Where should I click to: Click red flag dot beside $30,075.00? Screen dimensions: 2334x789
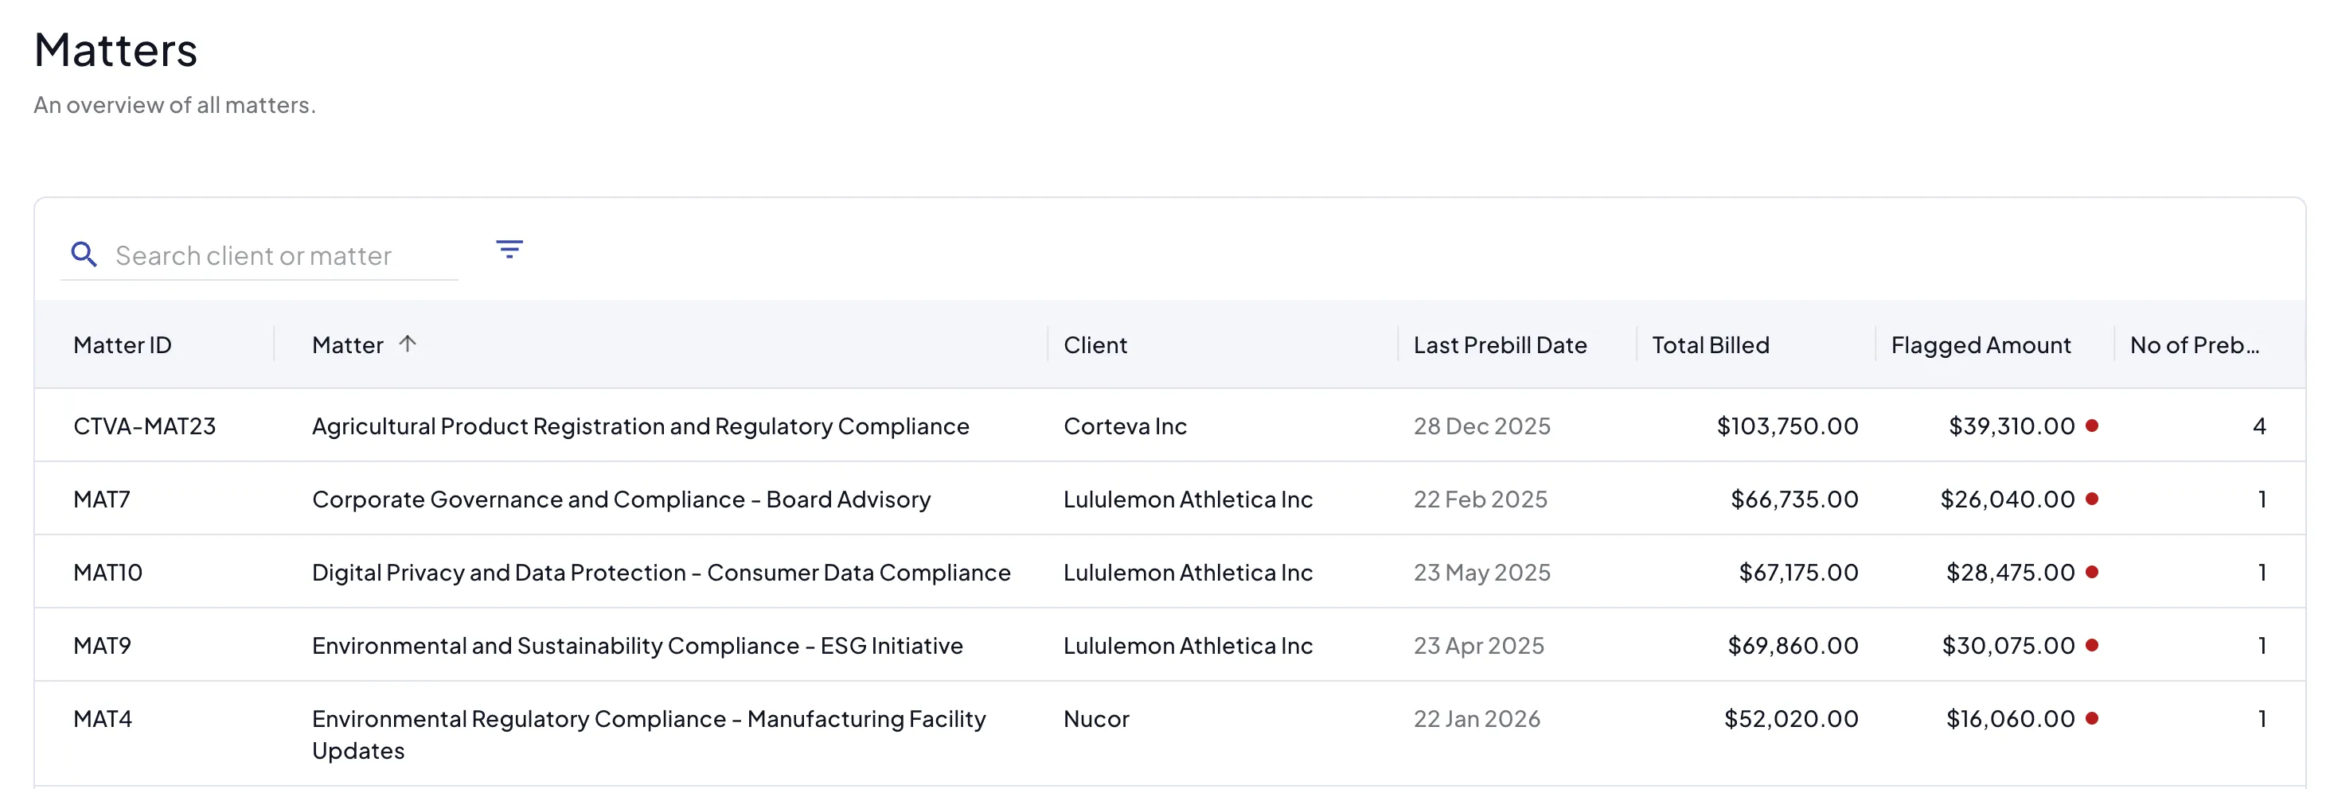2091,645
